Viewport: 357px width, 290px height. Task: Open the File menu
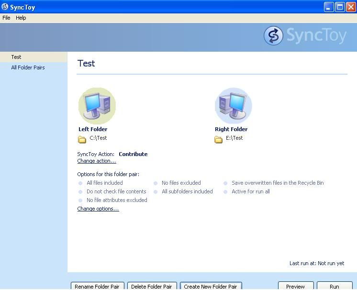coord(6,18)
